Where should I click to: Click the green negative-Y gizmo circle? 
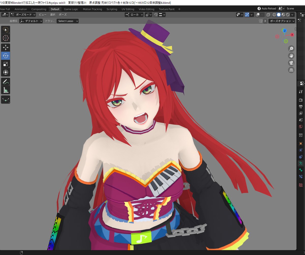[286, 41]
